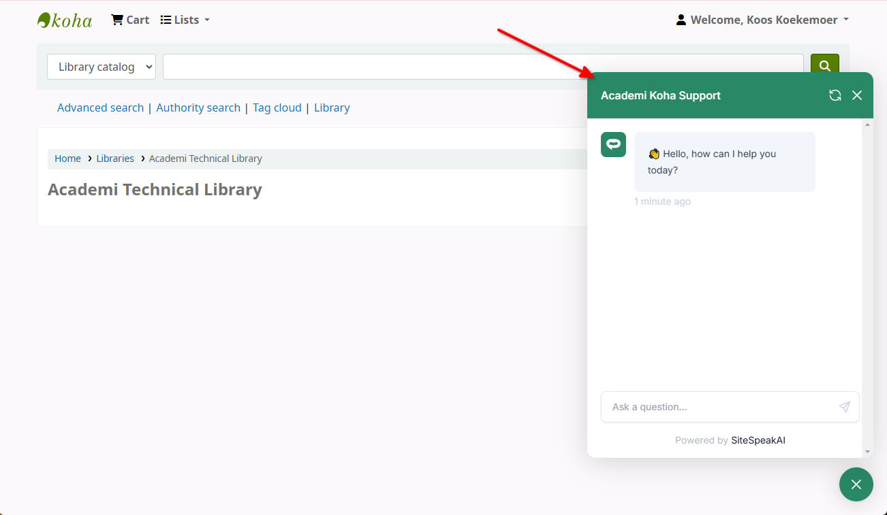The image size is (887, 515).
Task: Open the Library catalog search type dropdown
Action: [x=102, y=67]
